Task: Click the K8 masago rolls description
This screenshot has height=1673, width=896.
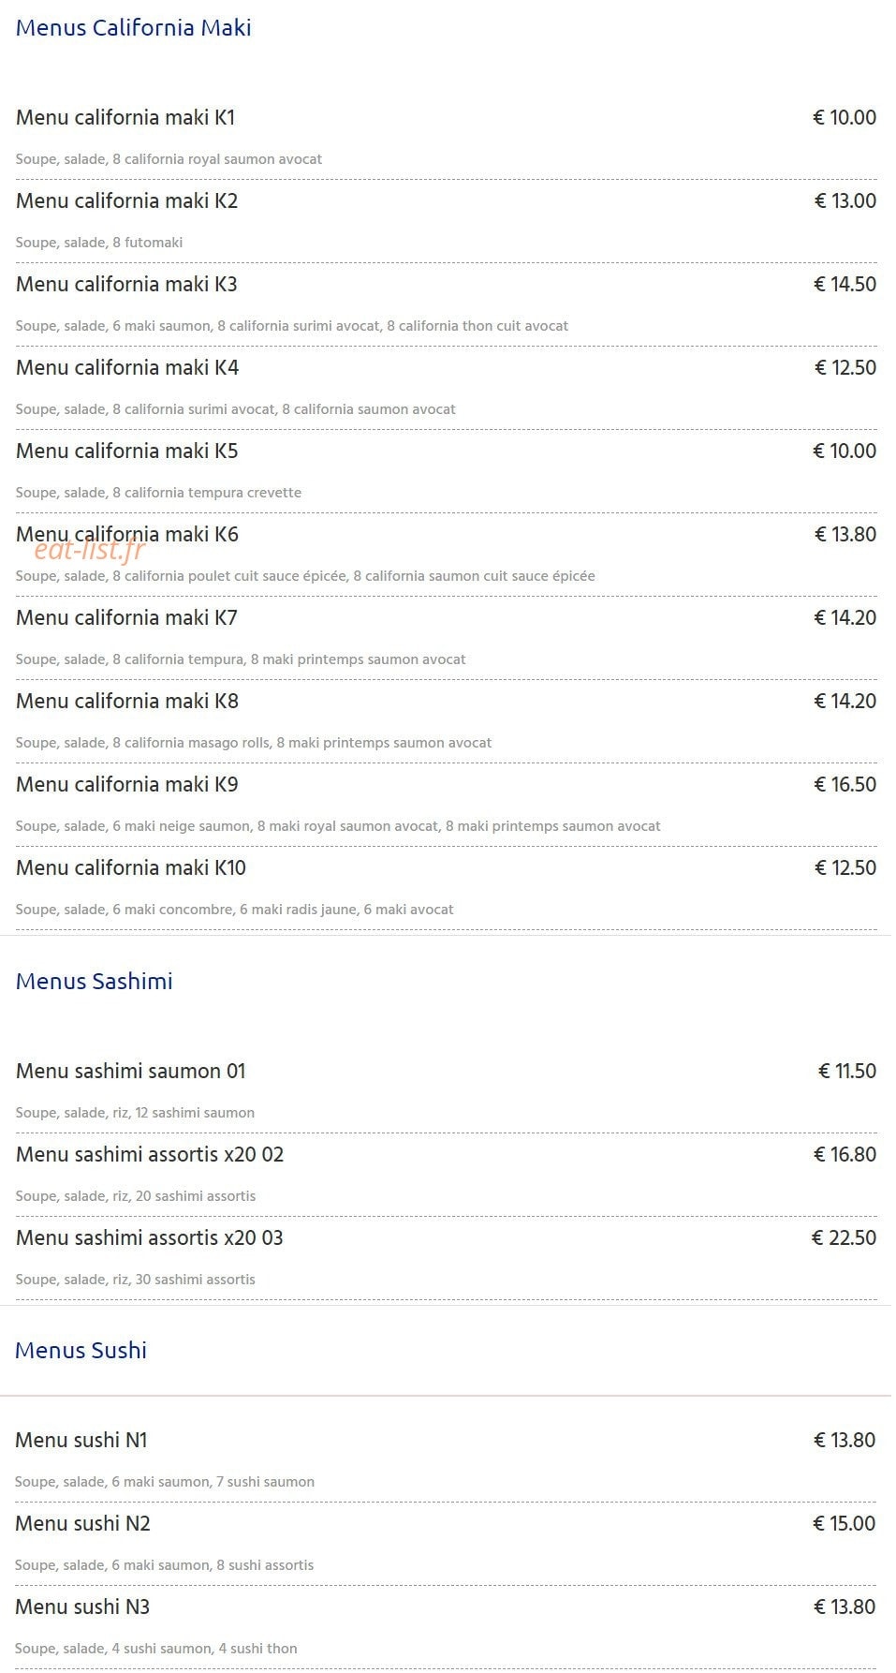Action: click(254, 743)
